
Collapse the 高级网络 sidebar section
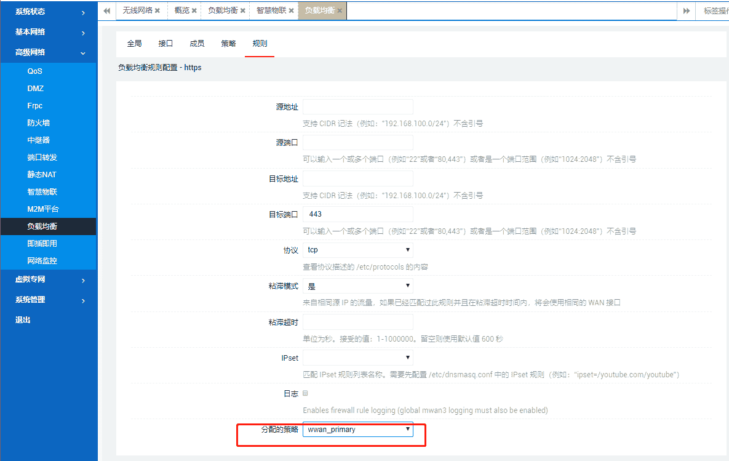point(48,52)
